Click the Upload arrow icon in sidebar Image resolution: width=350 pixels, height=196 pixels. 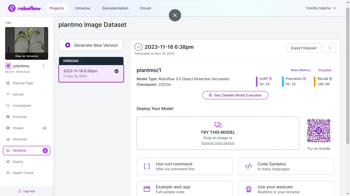[x=8, y=94]
